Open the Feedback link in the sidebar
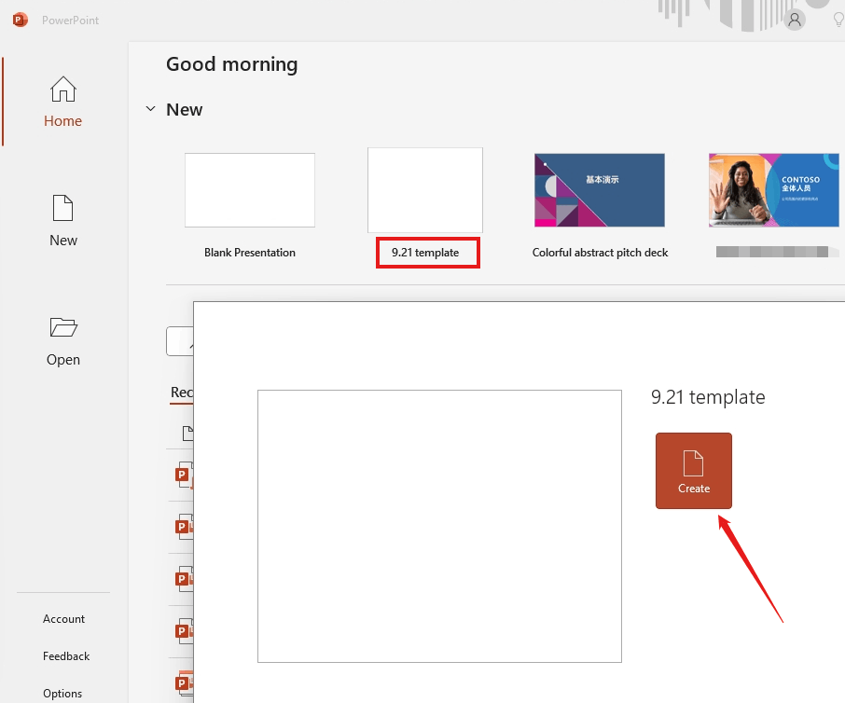 click(x=65, y=655)
